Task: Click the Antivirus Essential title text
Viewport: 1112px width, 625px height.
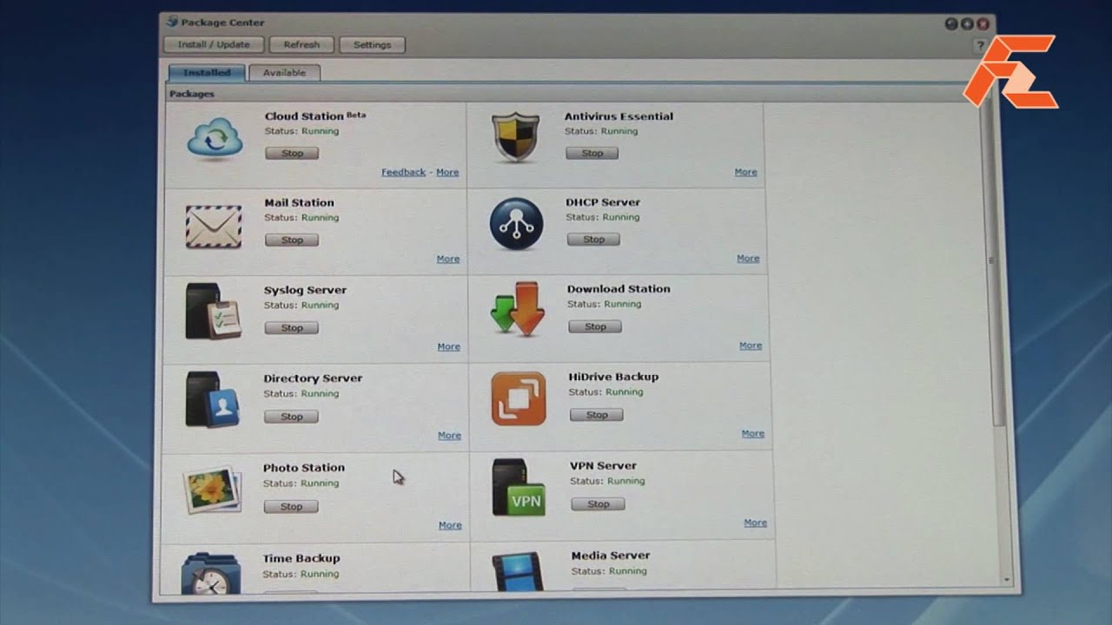Action: (619, 116)
